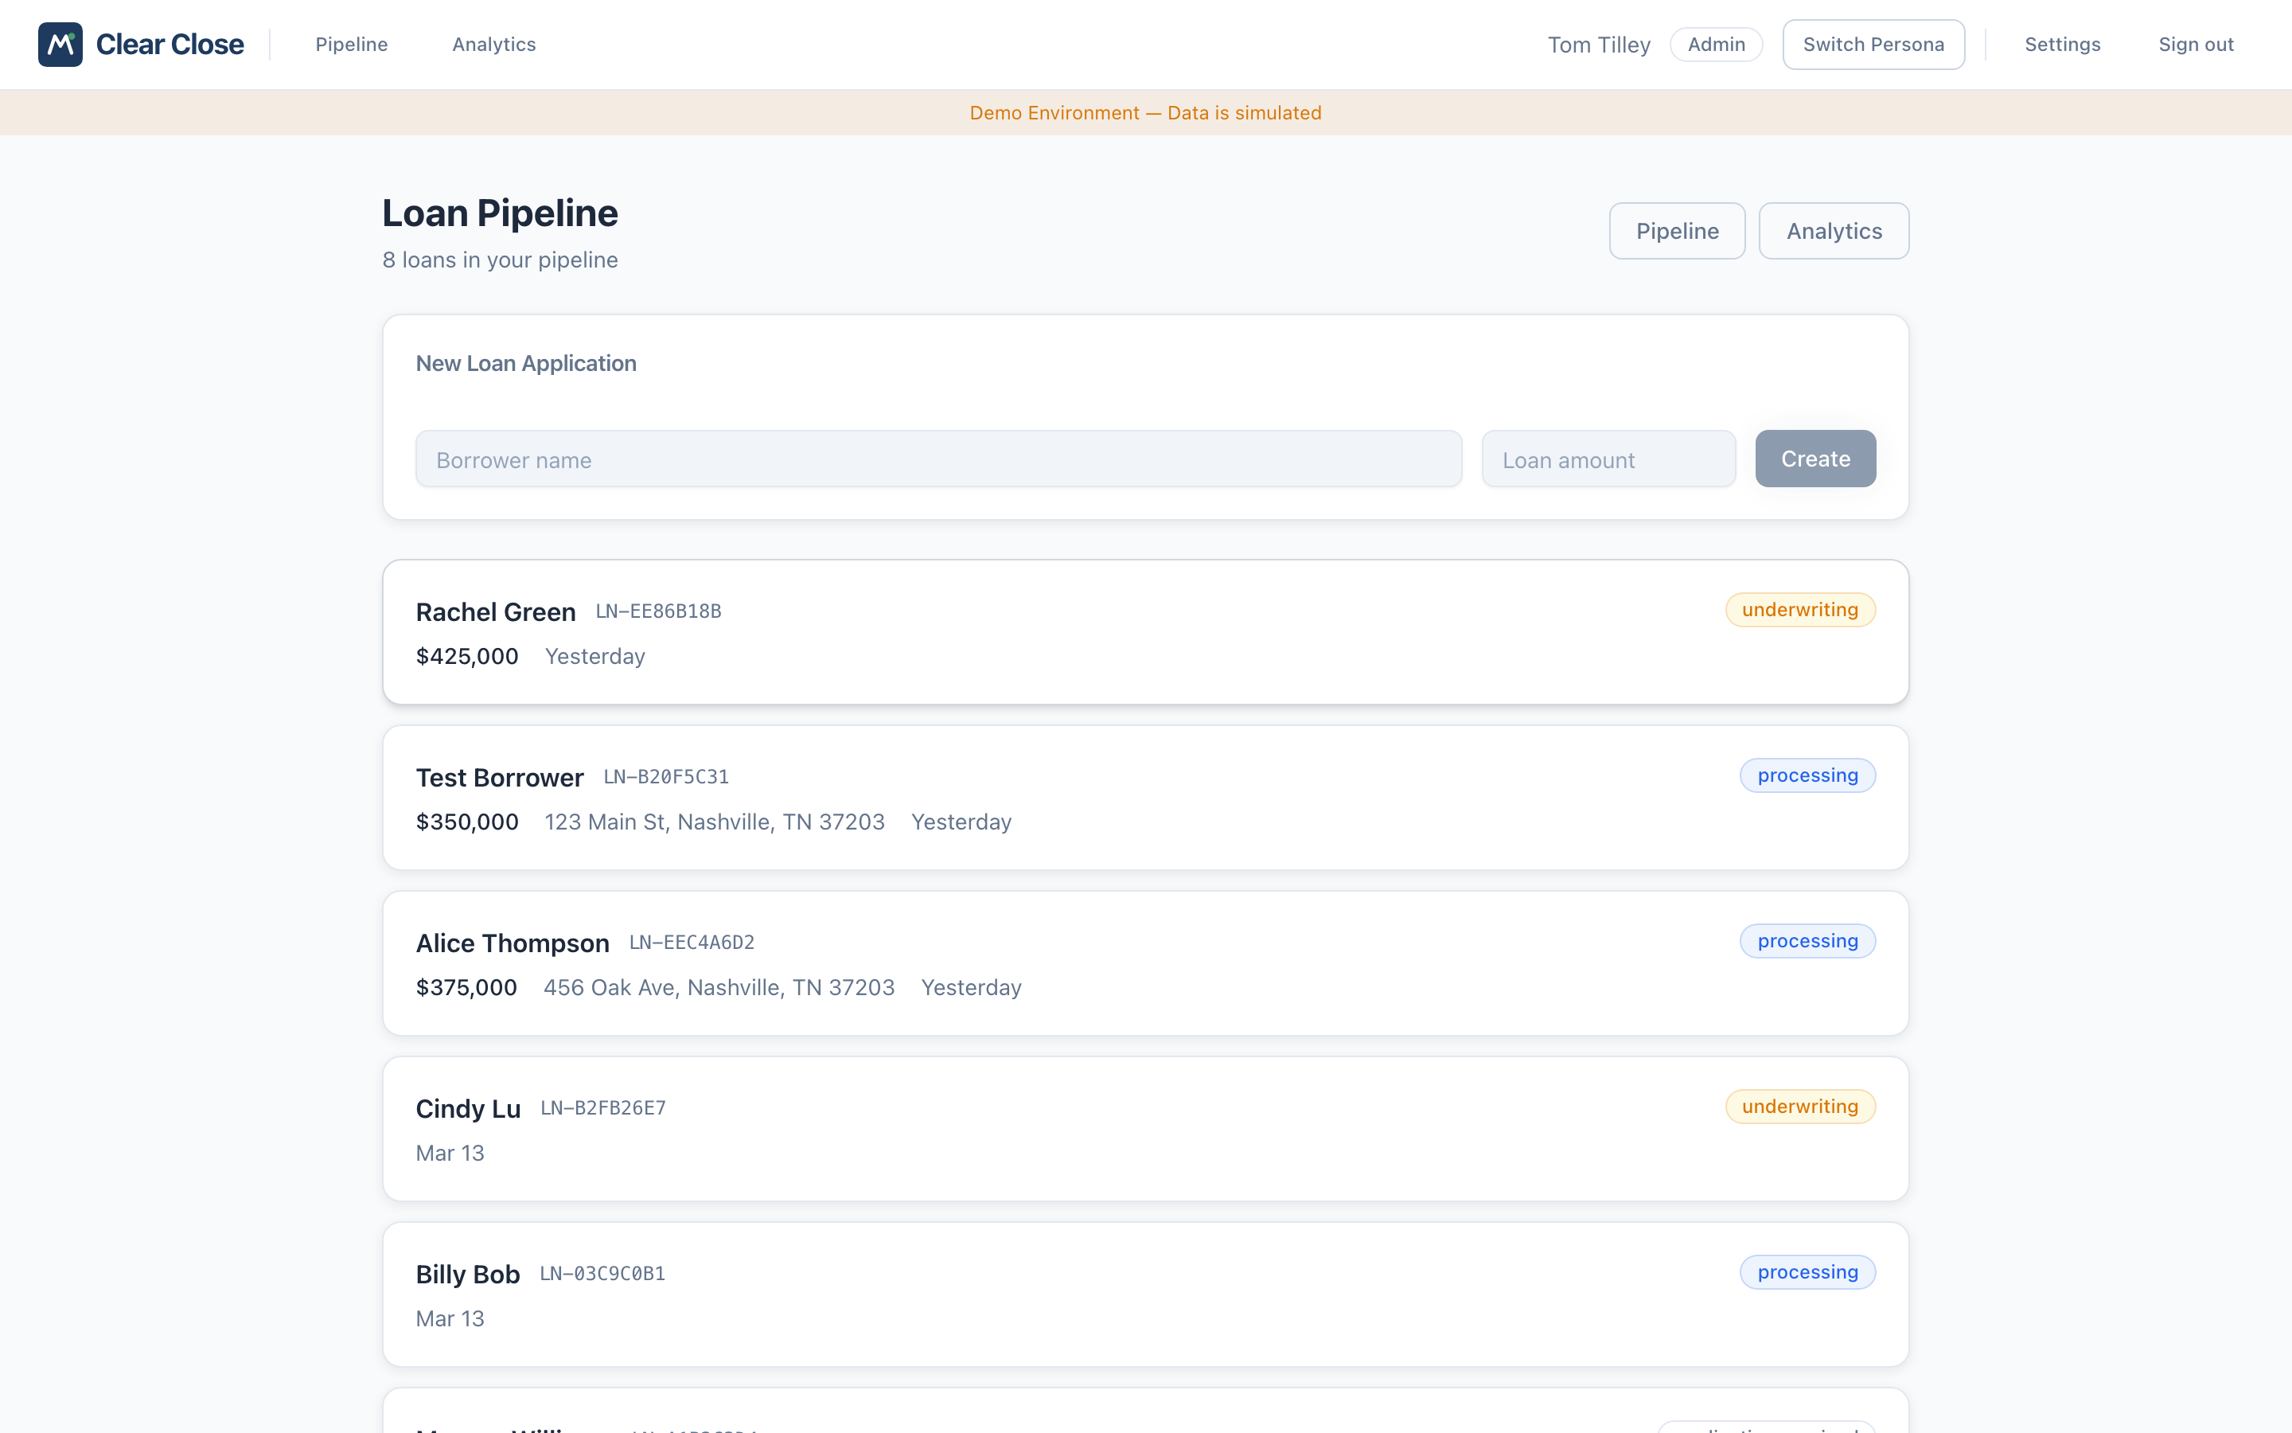Image resolution: width=2292 pixels, height=1433 pixels.
Task: Select the Admin persona badge
Action: click(x=1716, y=44)
